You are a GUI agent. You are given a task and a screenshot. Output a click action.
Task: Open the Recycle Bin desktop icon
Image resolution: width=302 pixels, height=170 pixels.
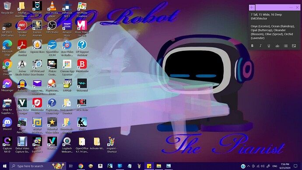7,8
